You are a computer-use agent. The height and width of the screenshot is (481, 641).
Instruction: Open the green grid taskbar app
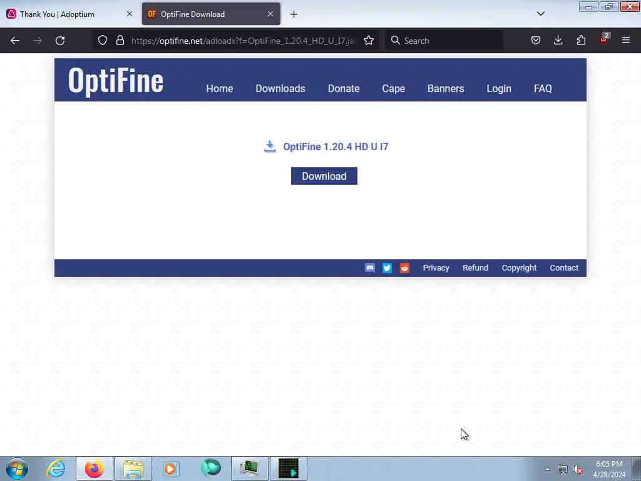289,468
